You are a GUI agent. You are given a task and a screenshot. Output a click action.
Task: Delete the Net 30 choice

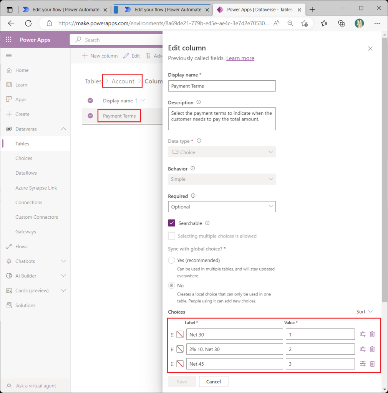(x=372, y=334)
